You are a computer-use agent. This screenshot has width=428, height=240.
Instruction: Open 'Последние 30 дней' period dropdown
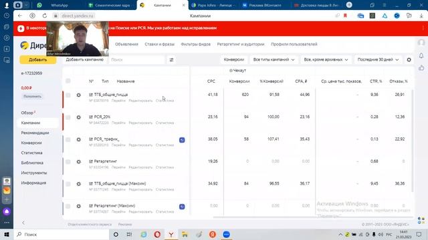coord(378,59)
